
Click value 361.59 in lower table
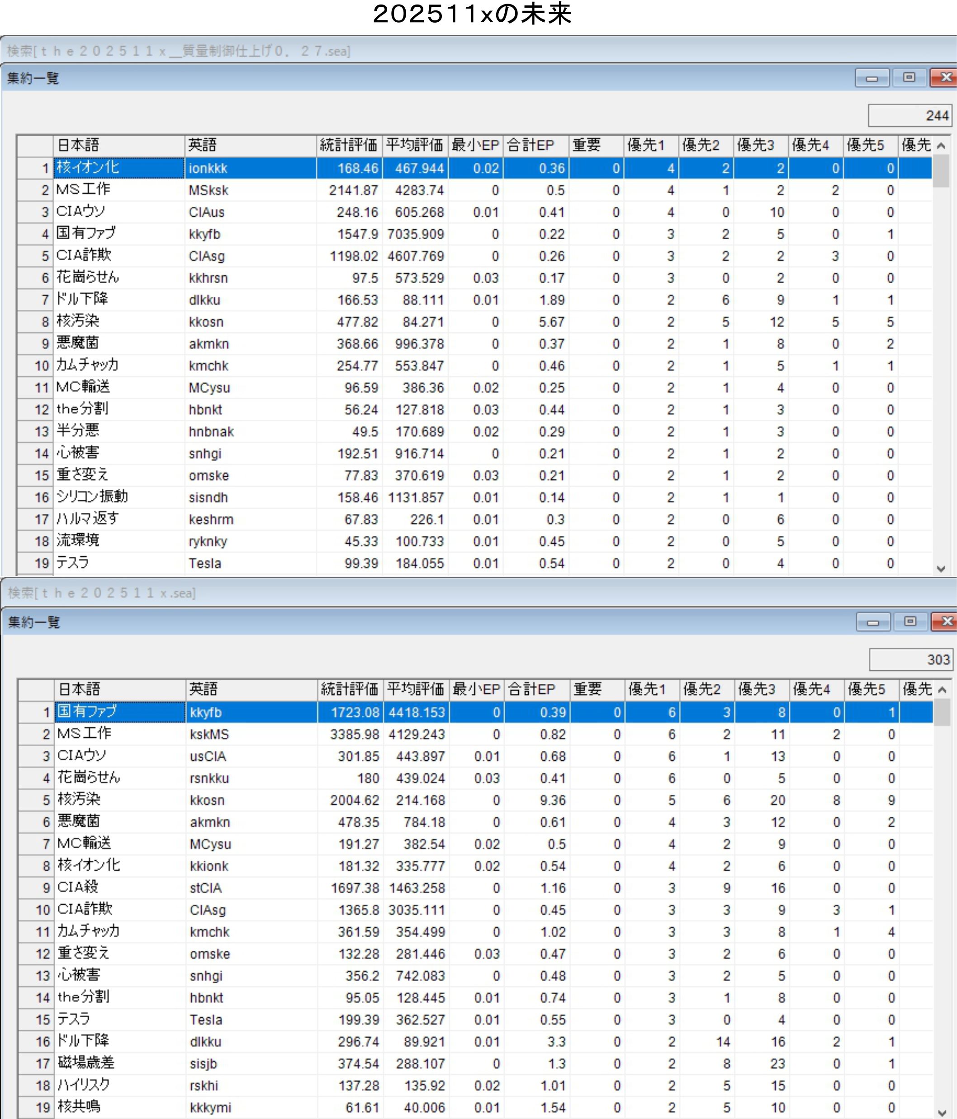(350, 932)
